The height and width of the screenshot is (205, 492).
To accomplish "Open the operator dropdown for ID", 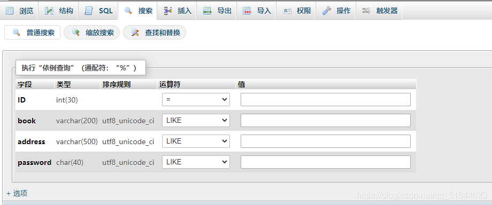I will click(x=196, y=99).
